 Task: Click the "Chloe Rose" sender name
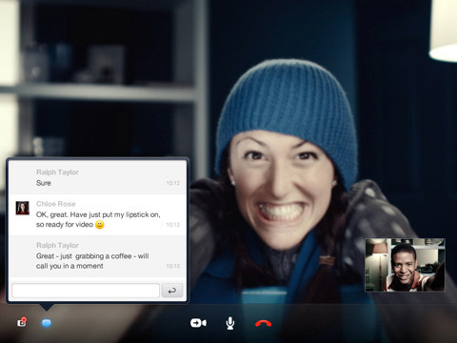56,204
